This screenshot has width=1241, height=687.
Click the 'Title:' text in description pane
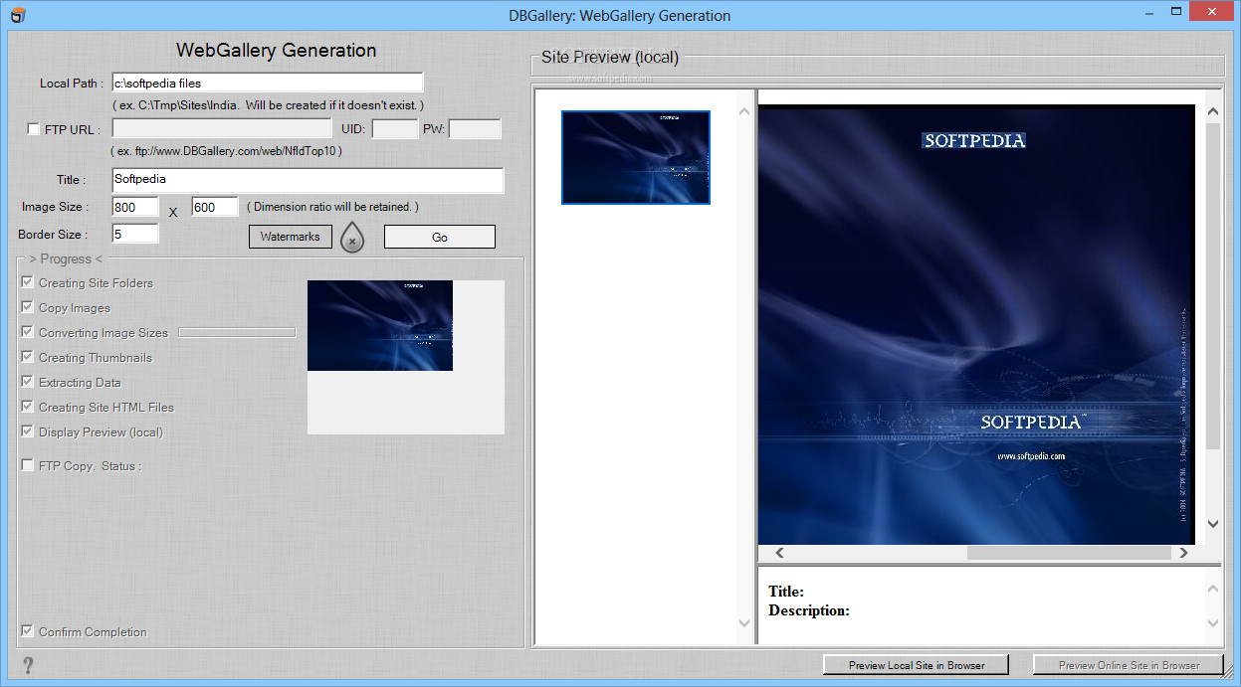(x=786, y=592)
